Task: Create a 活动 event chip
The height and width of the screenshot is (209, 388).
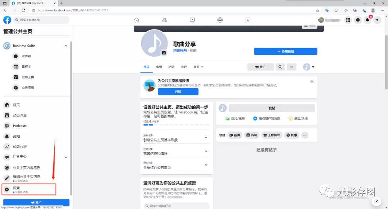Action: [251, 135]
